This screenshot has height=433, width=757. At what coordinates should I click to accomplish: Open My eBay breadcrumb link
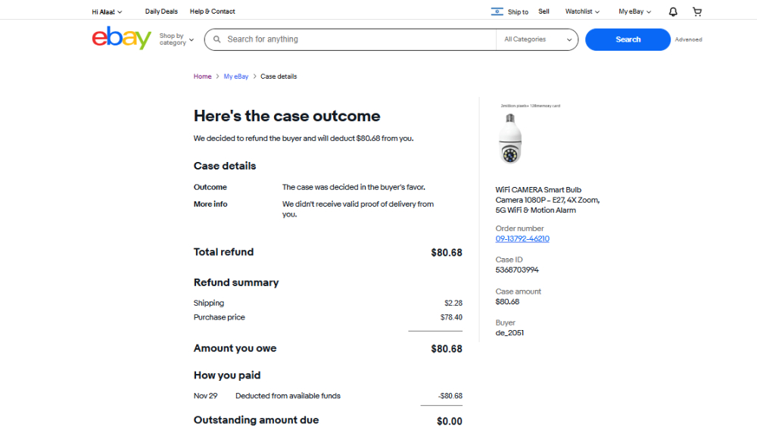click(236, 76)
